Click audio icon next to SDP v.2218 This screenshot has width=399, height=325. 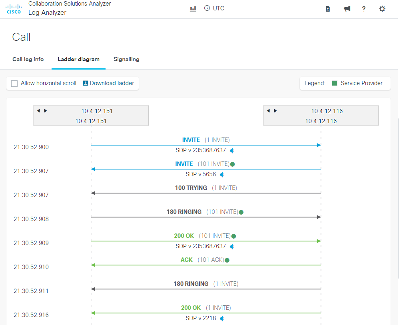click(x=222, y=319)
